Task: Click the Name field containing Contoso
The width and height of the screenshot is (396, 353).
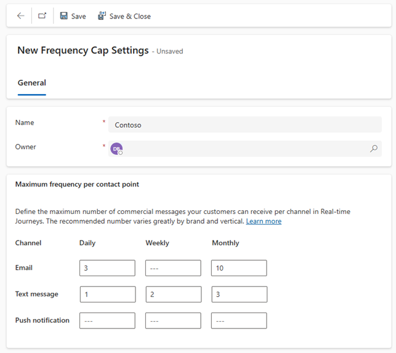Action: 245,125
